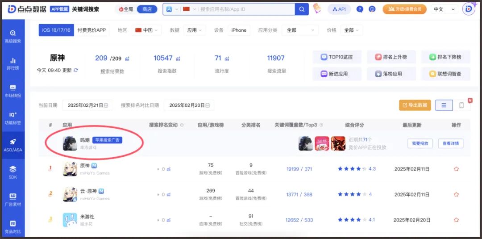Viewport: 482px width, 239px height.
Task: Open the 广告素材 sidebar item
Action: click(13, 200)
